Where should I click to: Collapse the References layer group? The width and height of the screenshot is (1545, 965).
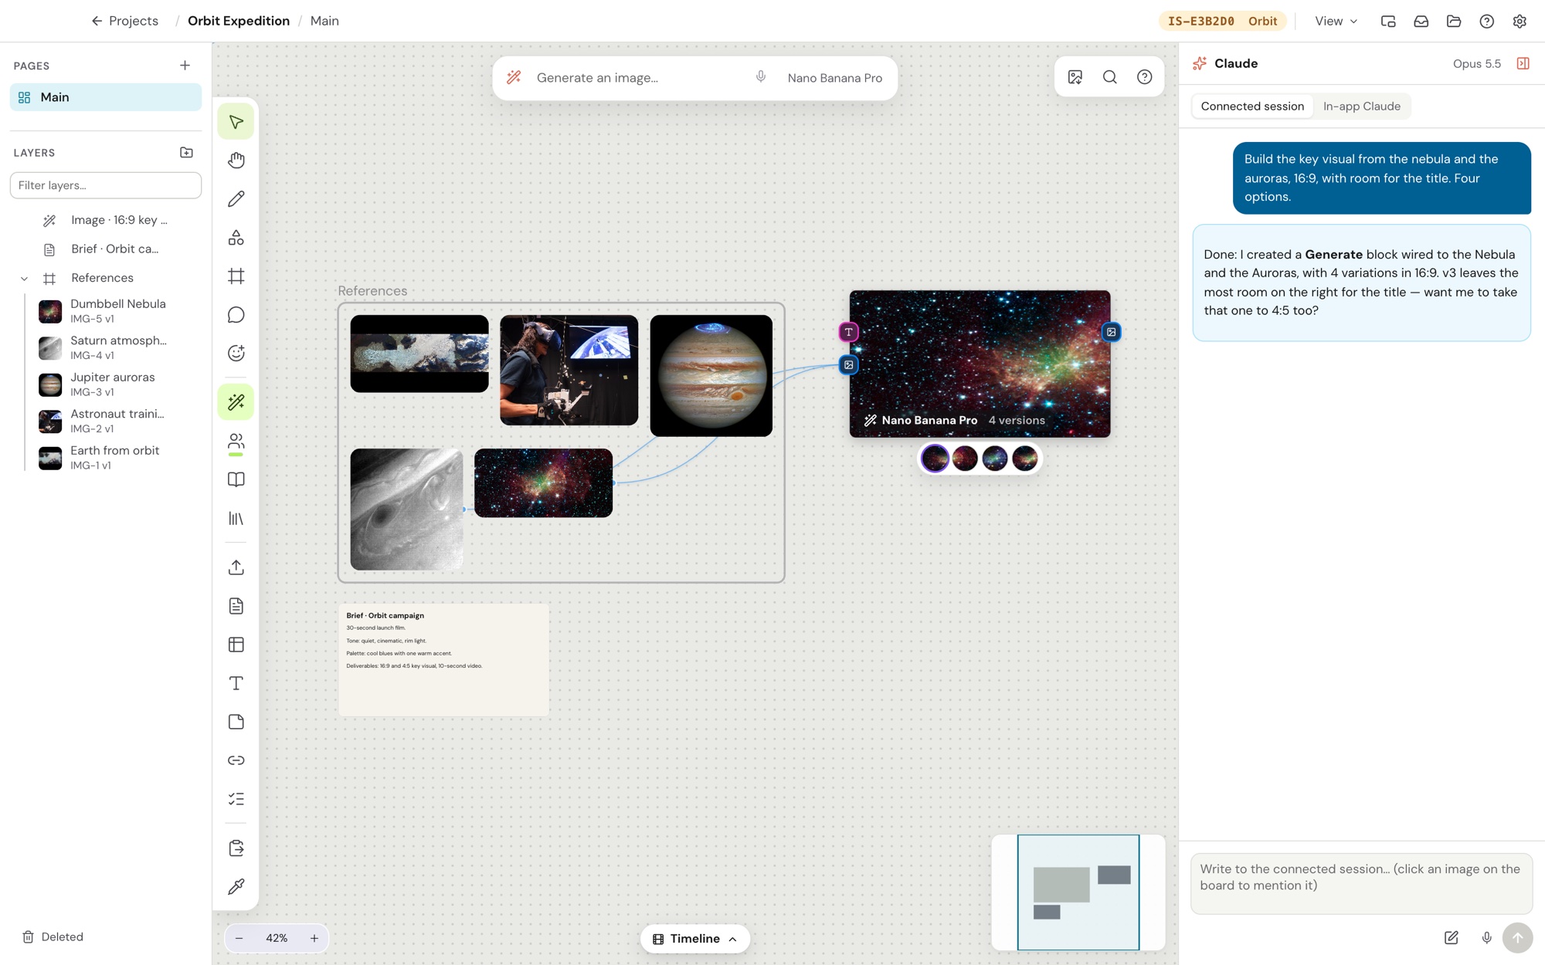point(25,279)
